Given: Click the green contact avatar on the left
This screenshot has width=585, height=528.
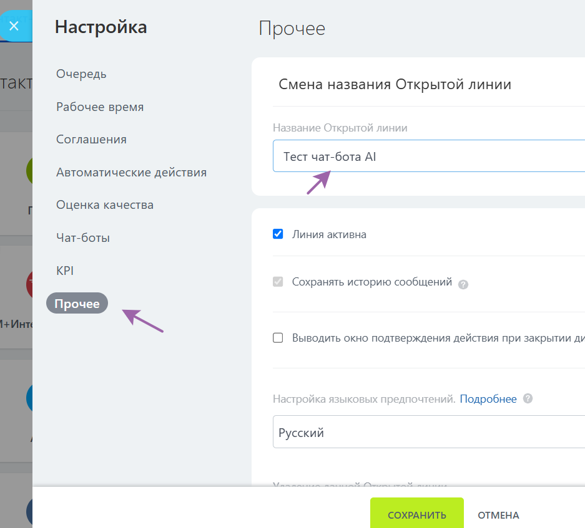Looking at the screenshot, I should pyautogui.click(x=30, y=170).
